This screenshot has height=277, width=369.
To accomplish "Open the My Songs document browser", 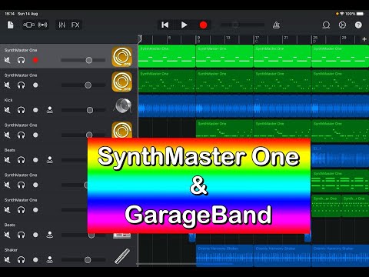I will [10, 25].
